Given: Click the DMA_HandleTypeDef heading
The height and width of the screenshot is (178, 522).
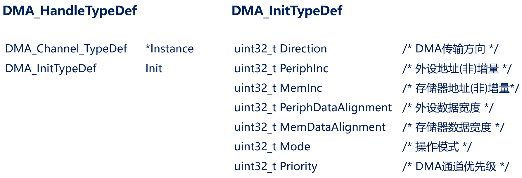Looking at the screenshot, I should tap(70, 11).
